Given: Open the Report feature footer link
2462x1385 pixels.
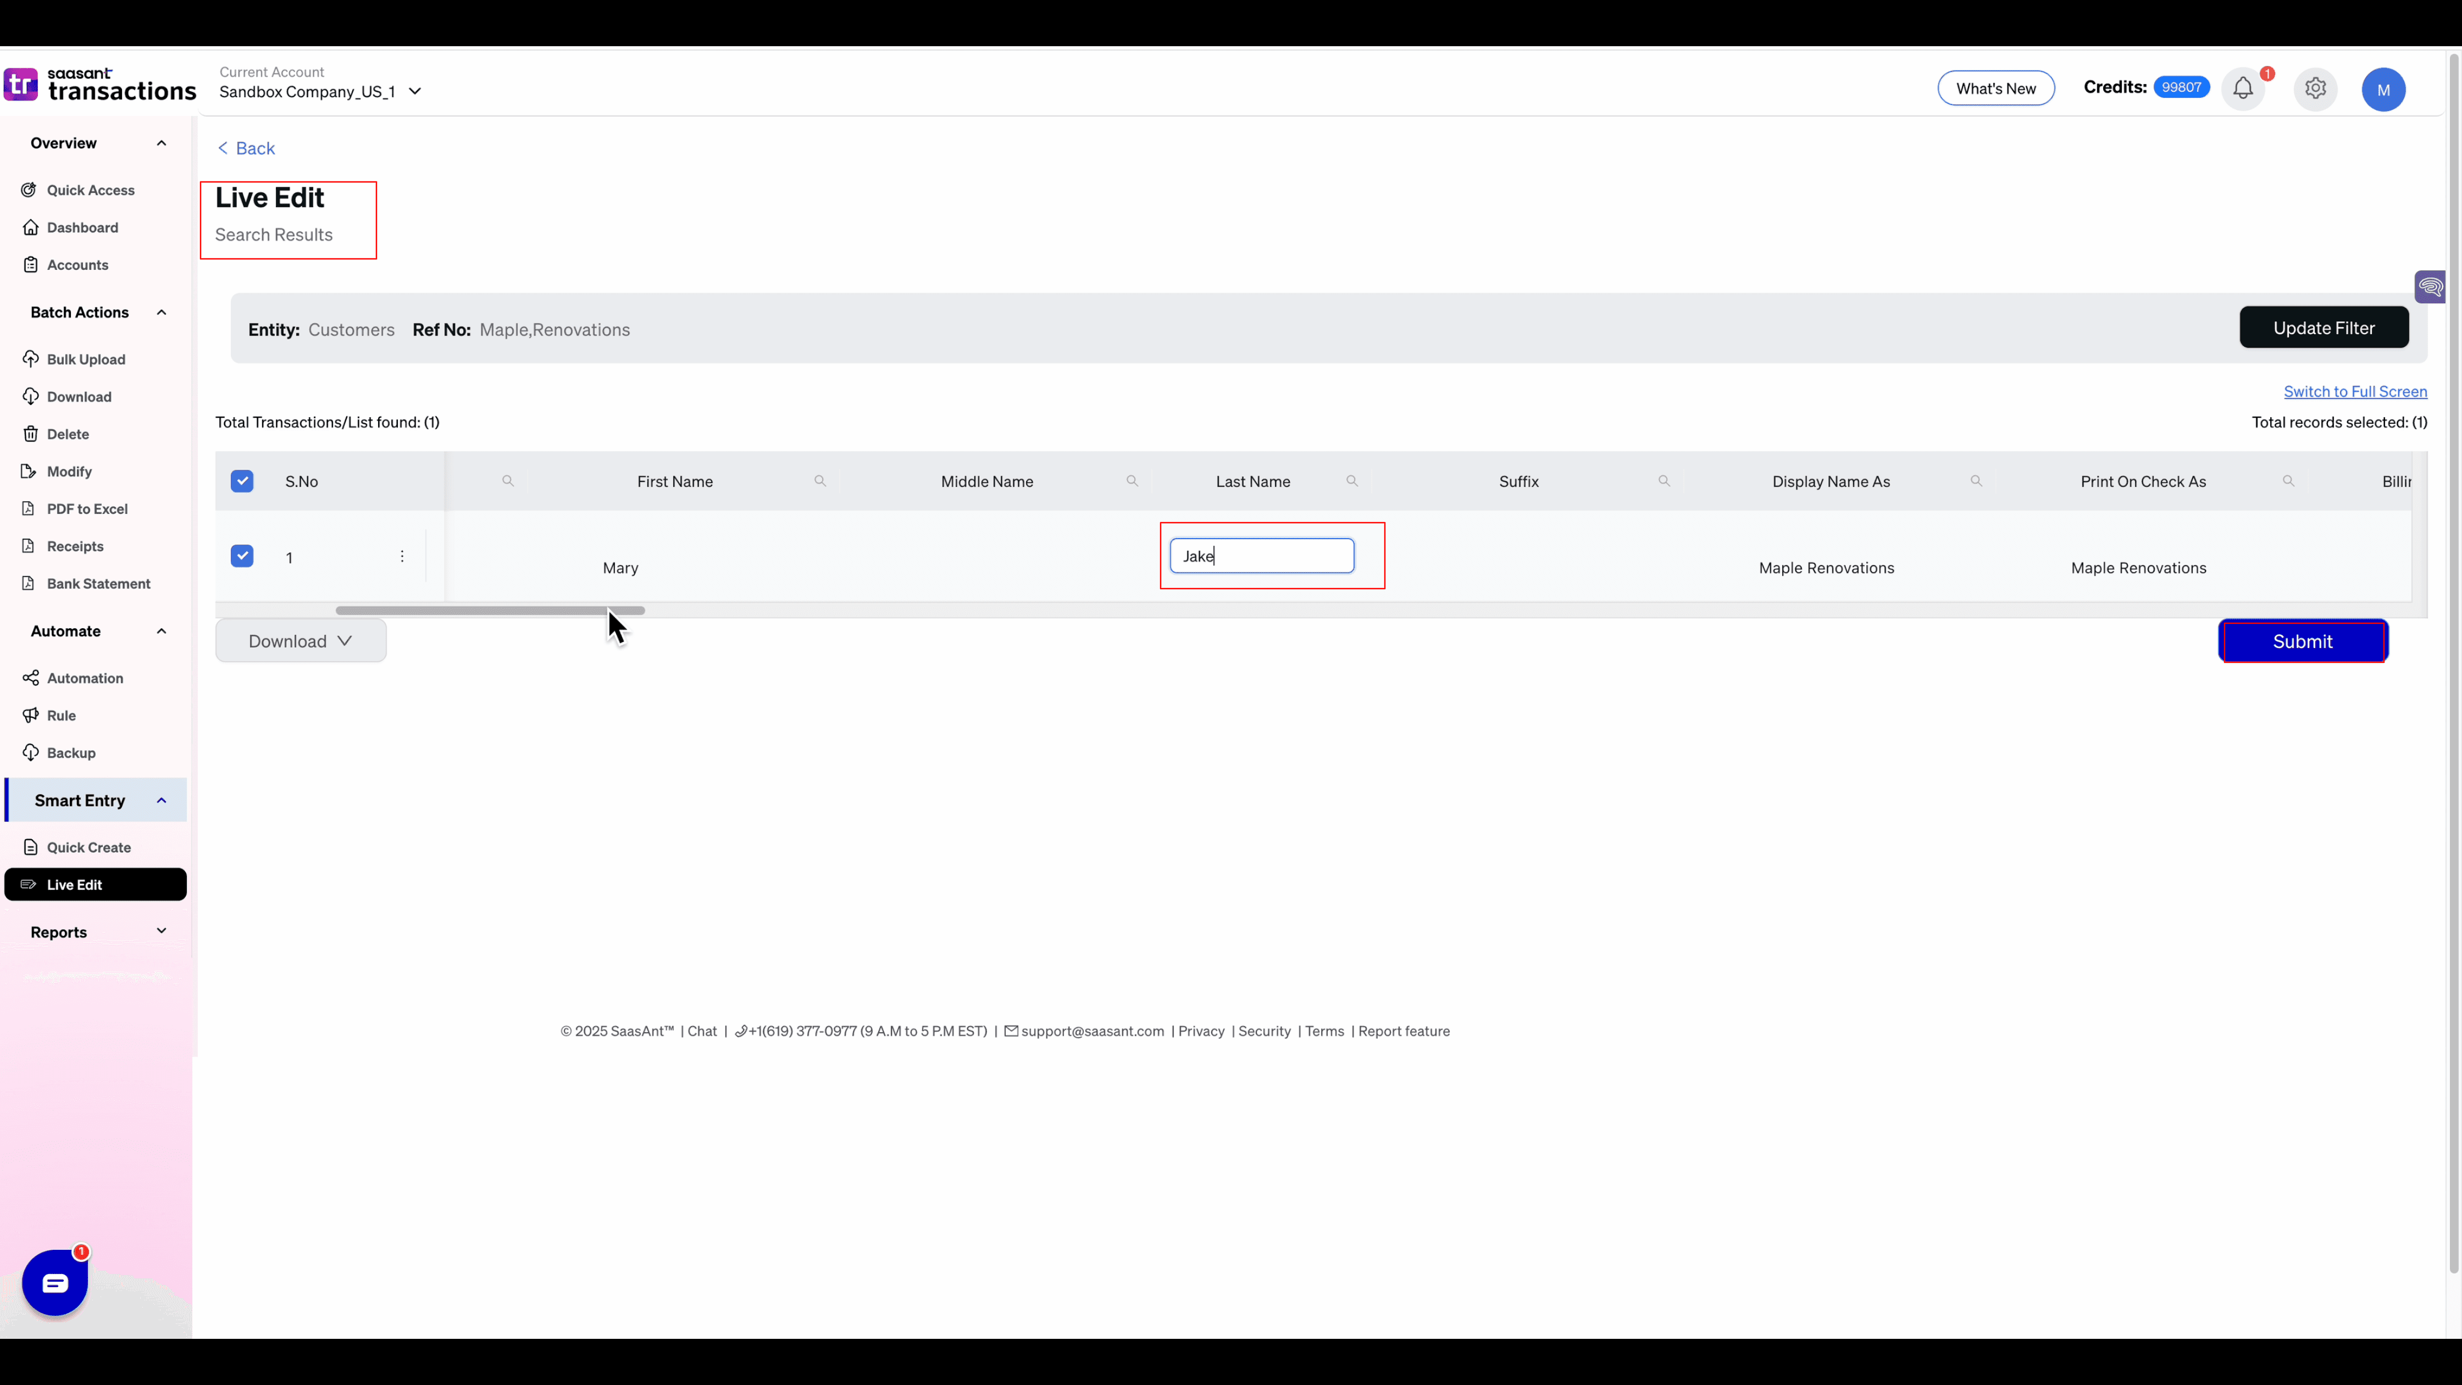Looking at the screenshot, I should (x=1403, y=1031).
